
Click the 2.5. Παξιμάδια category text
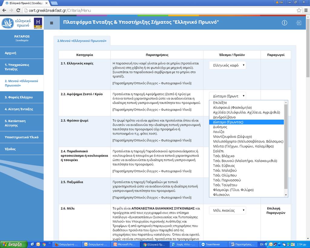tap(72, 182)
